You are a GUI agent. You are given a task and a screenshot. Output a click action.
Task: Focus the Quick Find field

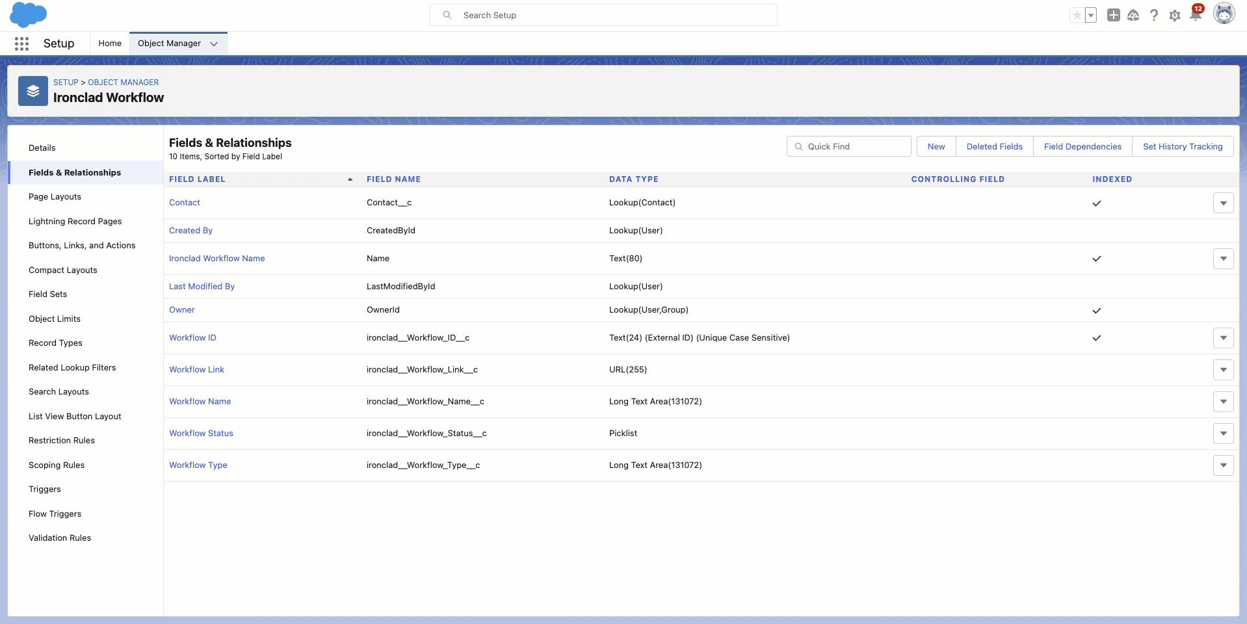[849, 146]
